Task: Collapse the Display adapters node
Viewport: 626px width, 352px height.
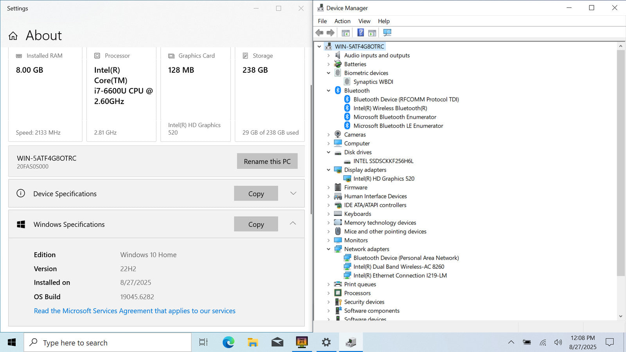Action: [329, 170]
